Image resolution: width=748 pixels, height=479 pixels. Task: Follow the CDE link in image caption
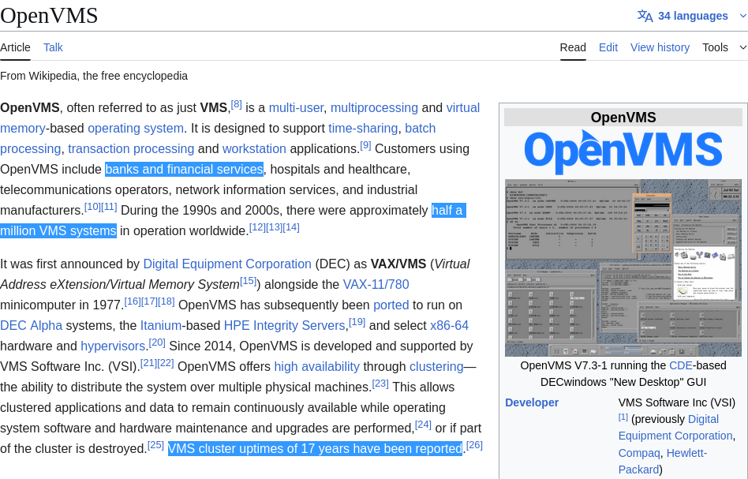(x=680, y=366)
